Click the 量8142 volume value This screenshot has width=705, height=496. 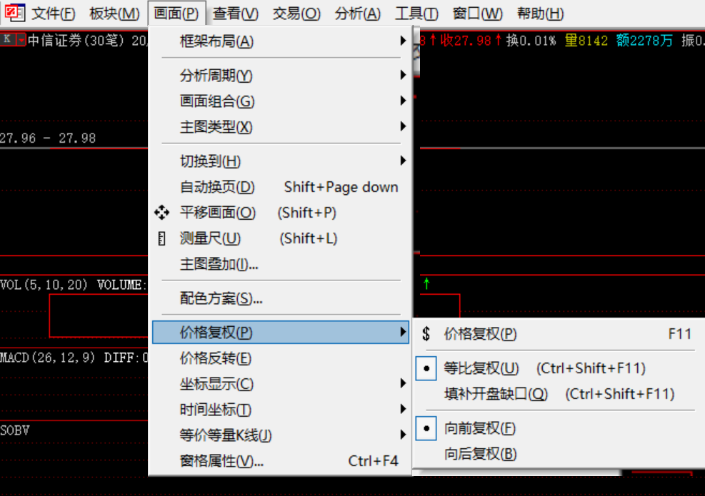click(x=586, y=41)
